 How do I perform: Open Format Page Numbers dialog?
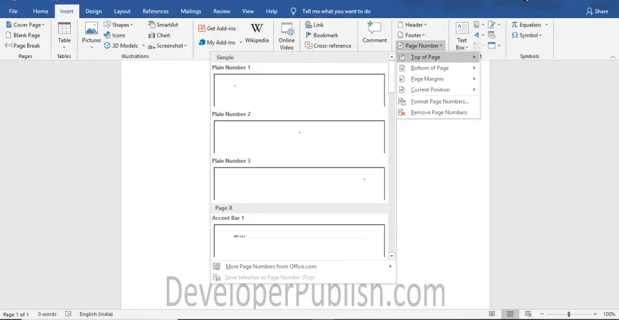(x=438, y=102)
